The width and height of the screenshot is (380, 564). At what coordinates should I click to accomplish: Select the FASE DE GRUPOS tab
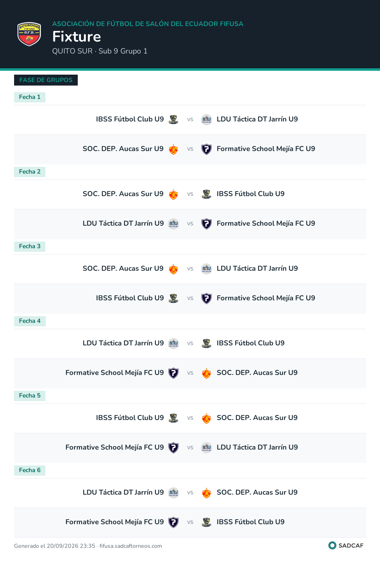click(x=46, y=80)
